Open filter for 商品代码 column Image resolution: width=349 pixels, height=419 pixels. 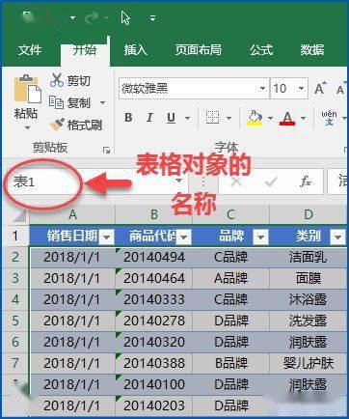[x=184, y=237]
